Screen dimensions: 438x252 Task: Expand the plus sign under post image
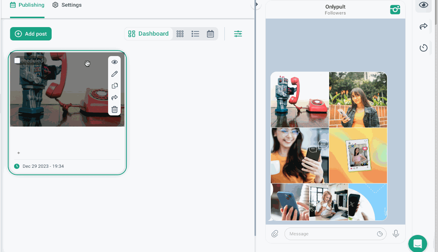(x=19, y=153)
